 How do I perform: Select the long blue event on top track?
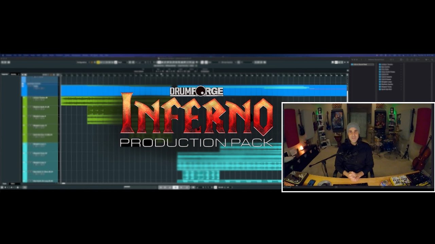(204, 90)
